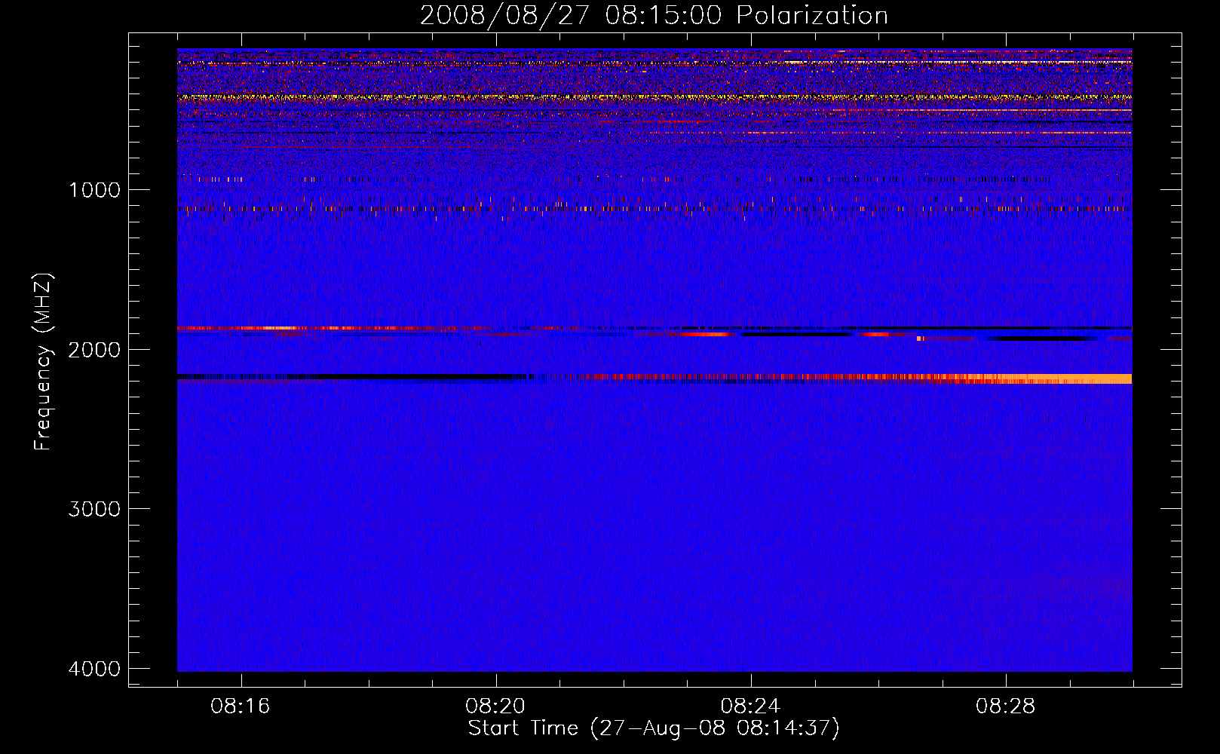Screen dimensions: 1220x754
Task: Click the 08:24 time tick label
Action: (x=750, y=706)
